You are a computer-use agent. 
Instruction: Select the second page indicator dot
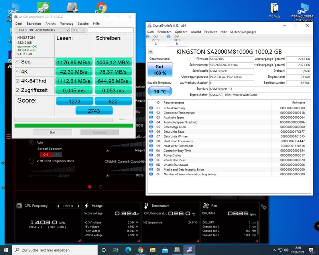(x=100, y=187)
